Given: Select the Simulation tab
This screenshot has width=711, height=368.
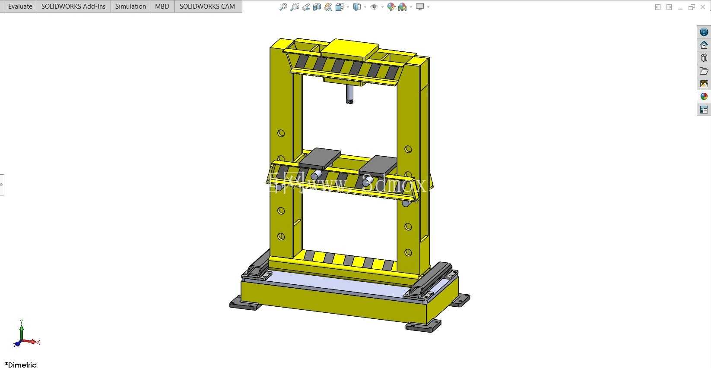Looking at the screenshot, I should (130, 6).
